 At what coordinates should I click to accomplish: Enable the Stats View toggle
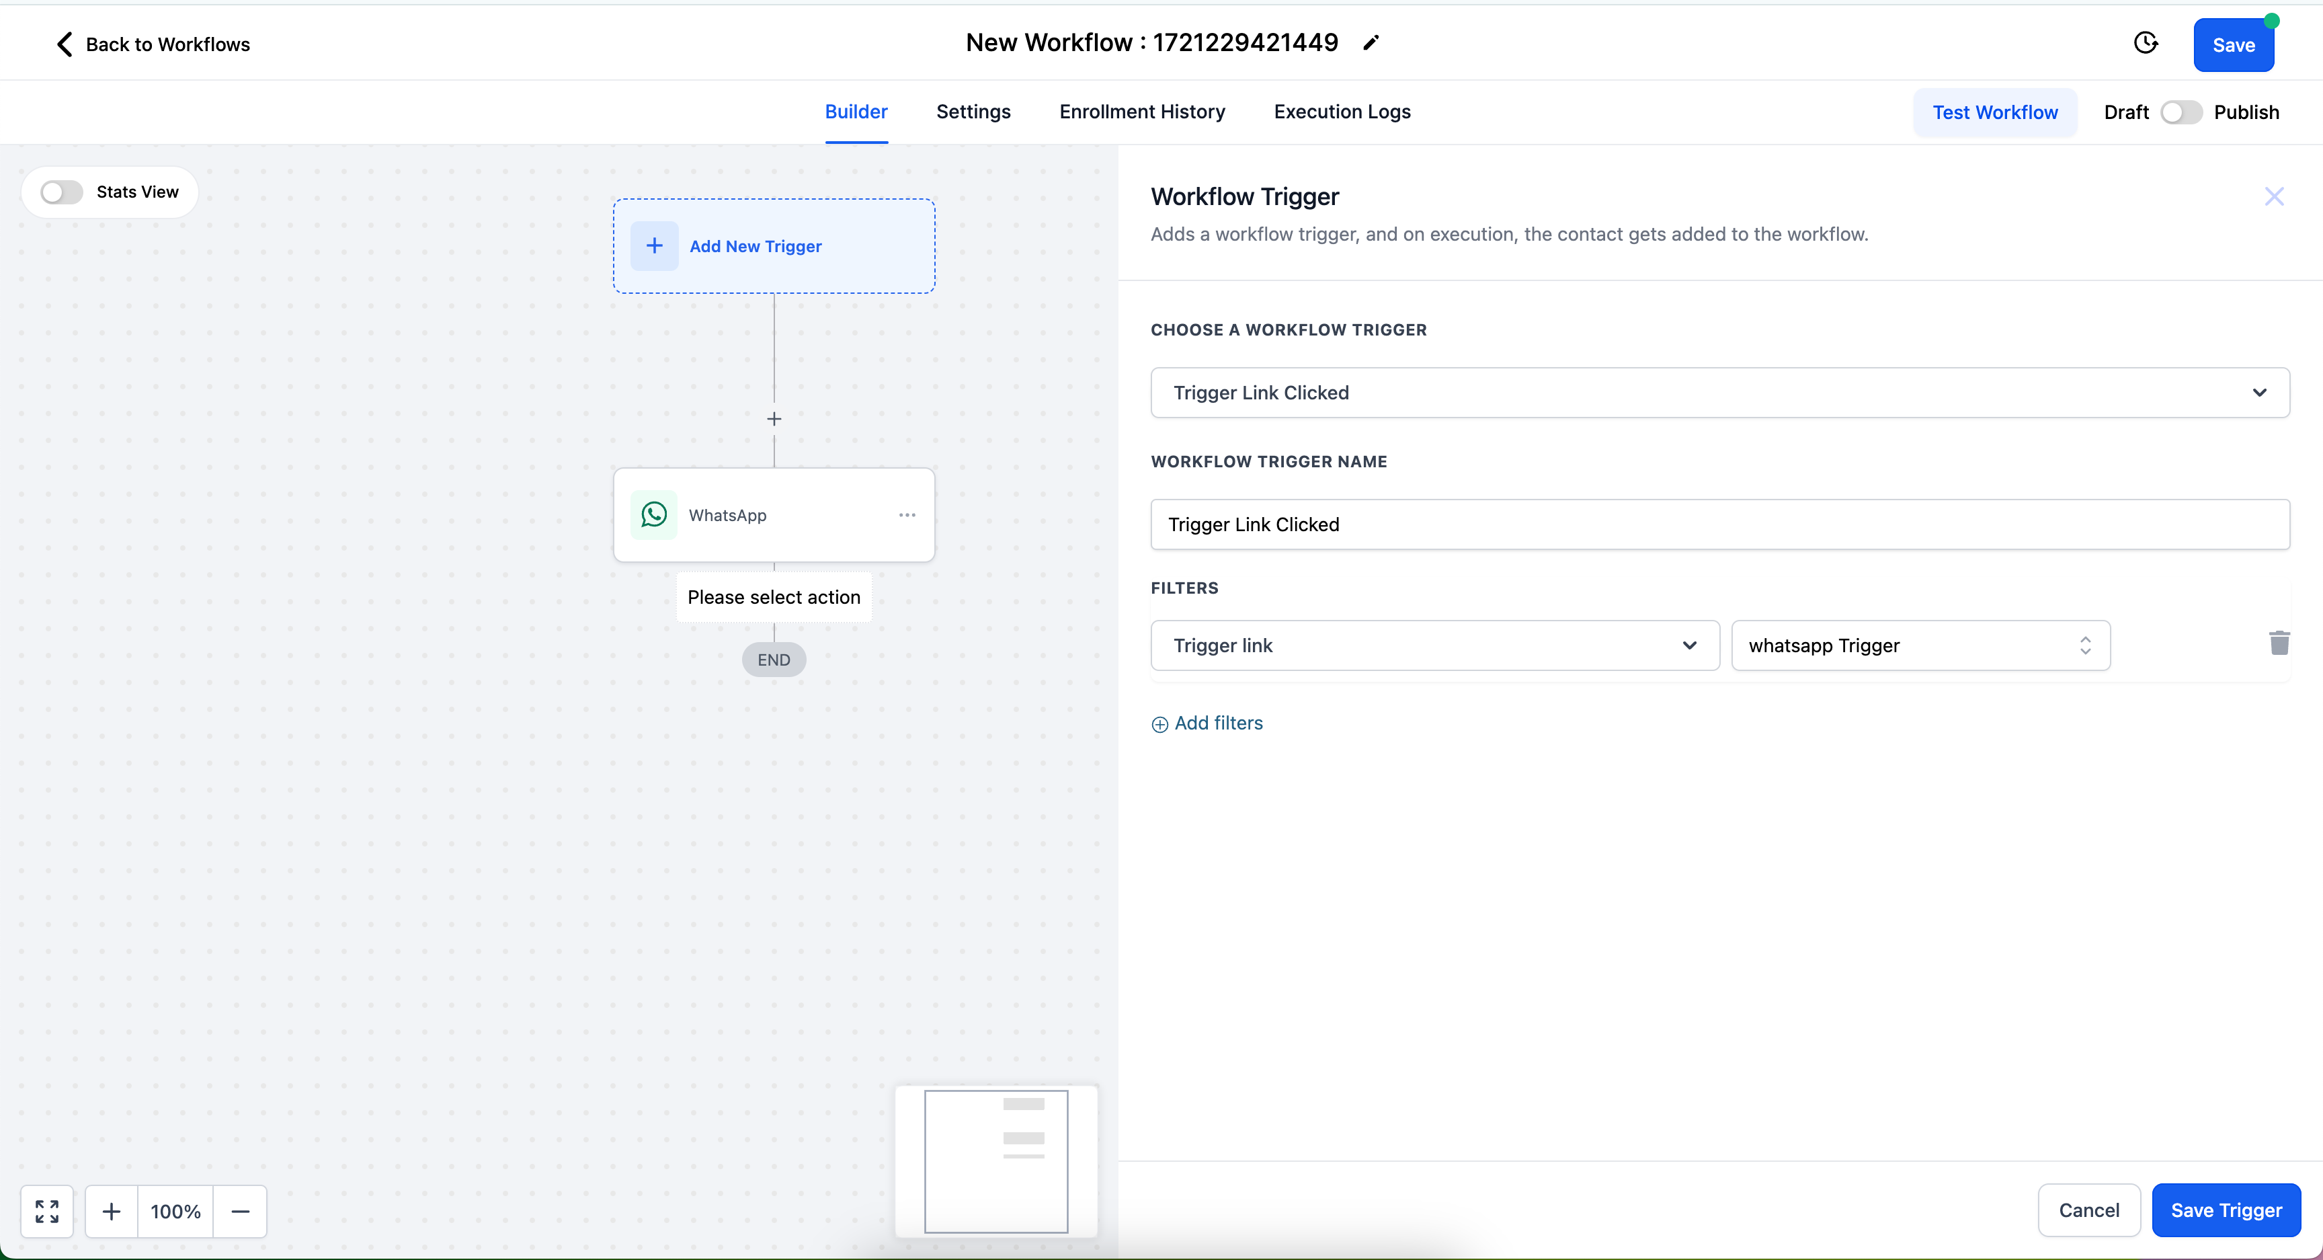(x=61, y=192)
